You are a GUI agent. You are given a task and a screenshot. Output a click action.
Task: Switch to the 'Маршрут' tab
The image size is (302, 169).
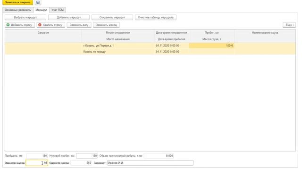(x=42, y=10)
